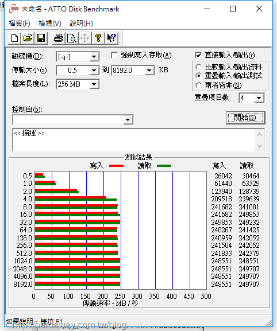Select the 兩者皆非 radio button
This screenshot has height=331, width=277.
coord(198,85)
